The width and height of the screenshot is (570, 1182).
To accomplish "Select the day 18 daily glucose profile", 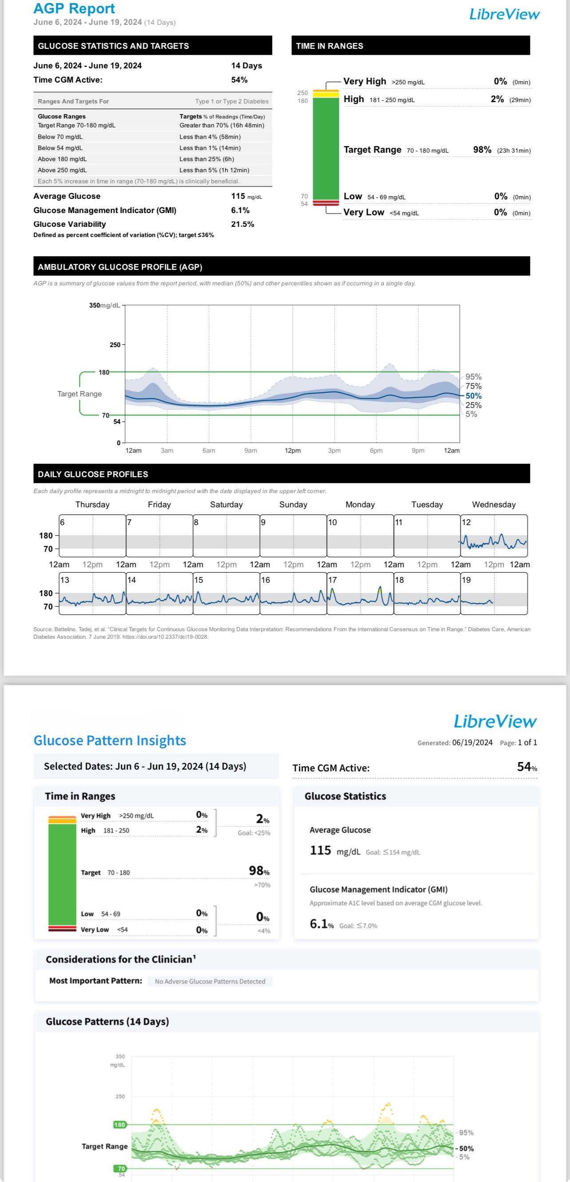I will [x=427, y=593].
